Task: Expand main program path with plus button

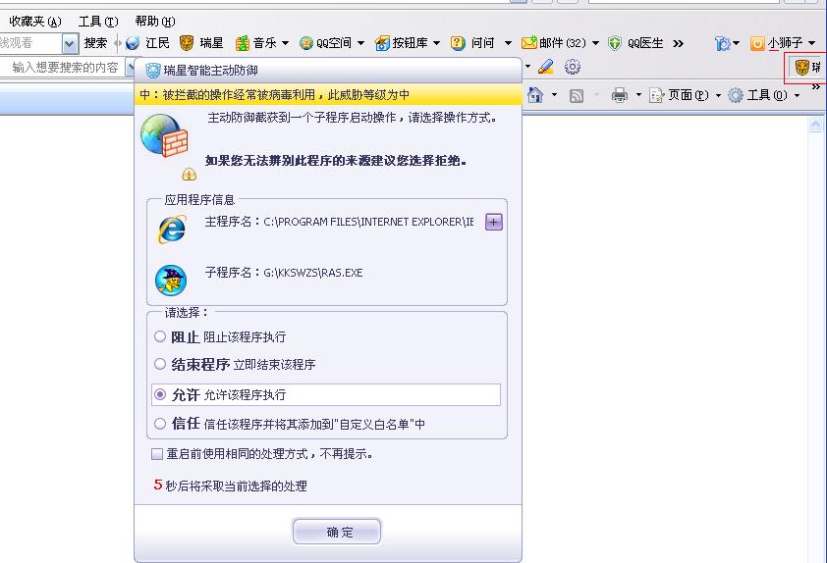Action: 494,223
